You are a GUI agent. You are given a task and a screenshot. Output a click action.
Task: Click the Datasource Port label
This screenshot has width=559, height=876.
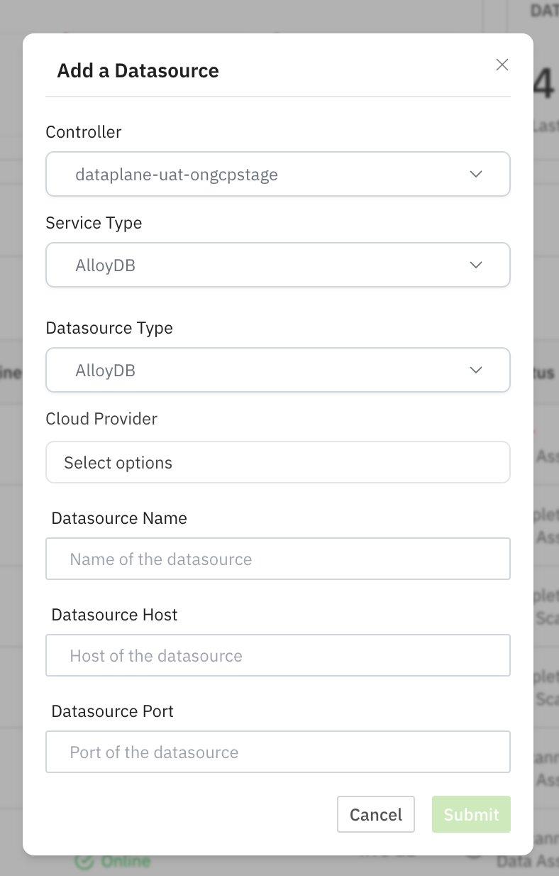[112, 711]
